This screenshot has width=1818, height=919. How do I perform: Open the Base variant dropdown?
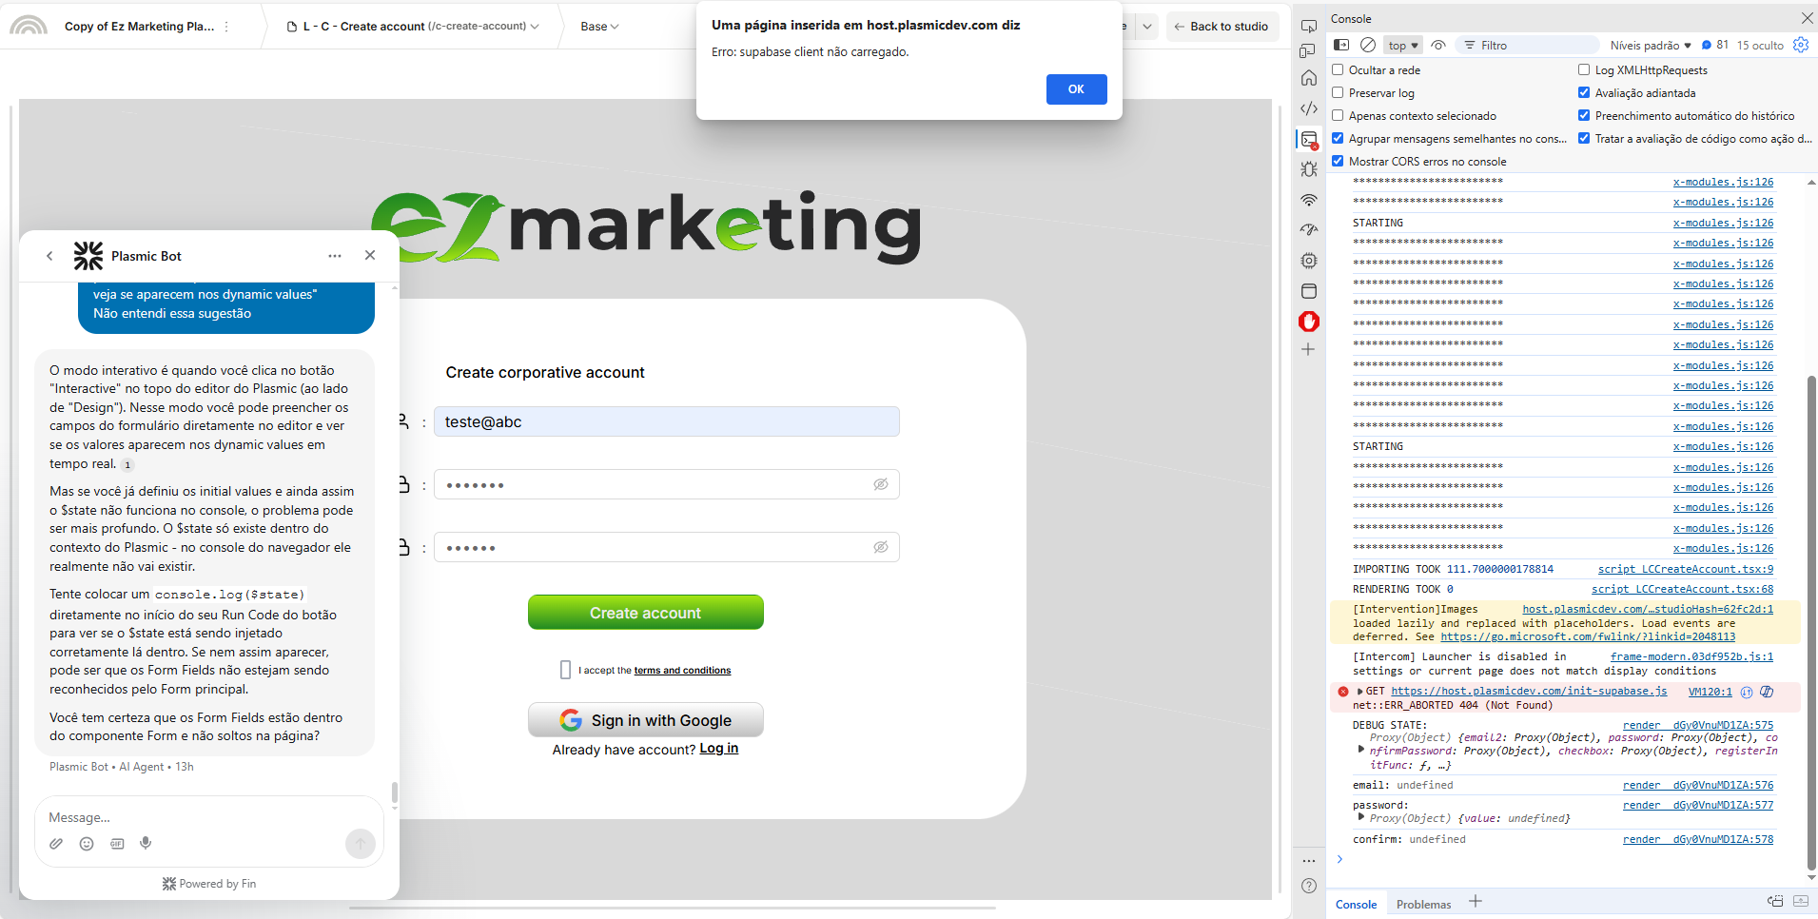599,27
